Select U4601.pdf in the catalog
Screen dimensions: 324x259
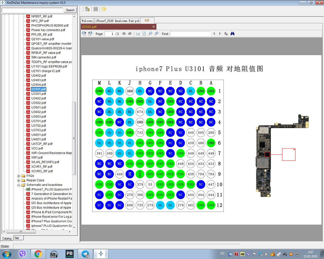pyautogui.click(x=38, y=139)
